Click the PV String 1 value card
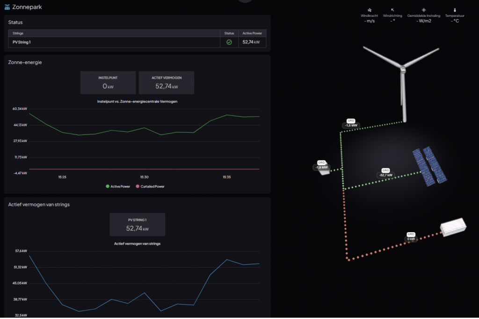Viewport: 479px width, 319px height. point(137,225)
